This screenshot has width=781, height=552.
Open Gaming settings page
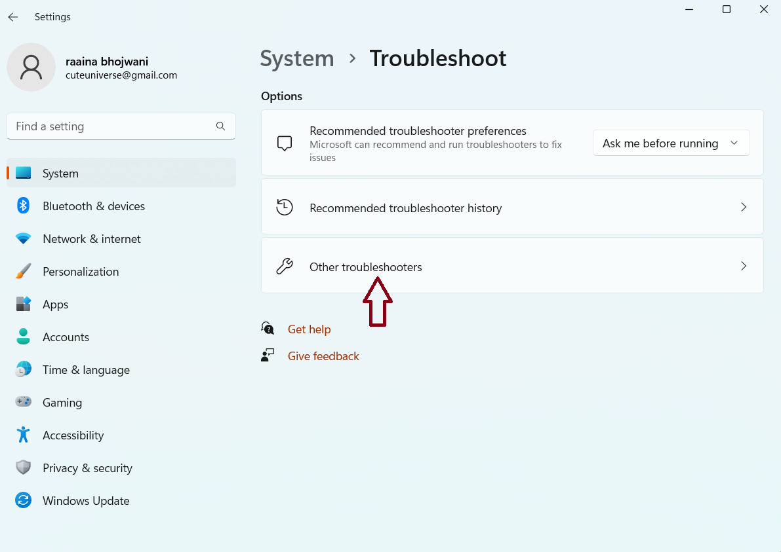click(x=62, y=403)
